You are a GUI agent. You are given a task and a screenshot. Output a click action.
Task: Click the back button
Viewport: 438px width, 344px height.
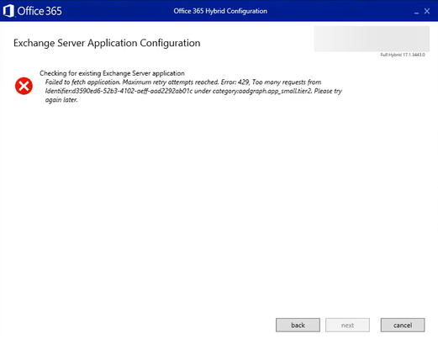pyautogui.click(x=298, y=325)
